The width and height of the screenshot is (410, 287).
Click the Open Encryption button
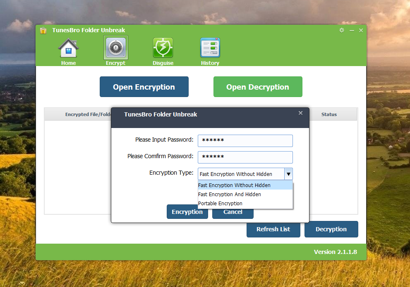[x=144, y=87]
